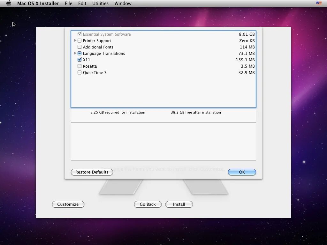Viewport: 327px width, 245px height.
Task: Click the Customize button
Action: tap(68, 204)
